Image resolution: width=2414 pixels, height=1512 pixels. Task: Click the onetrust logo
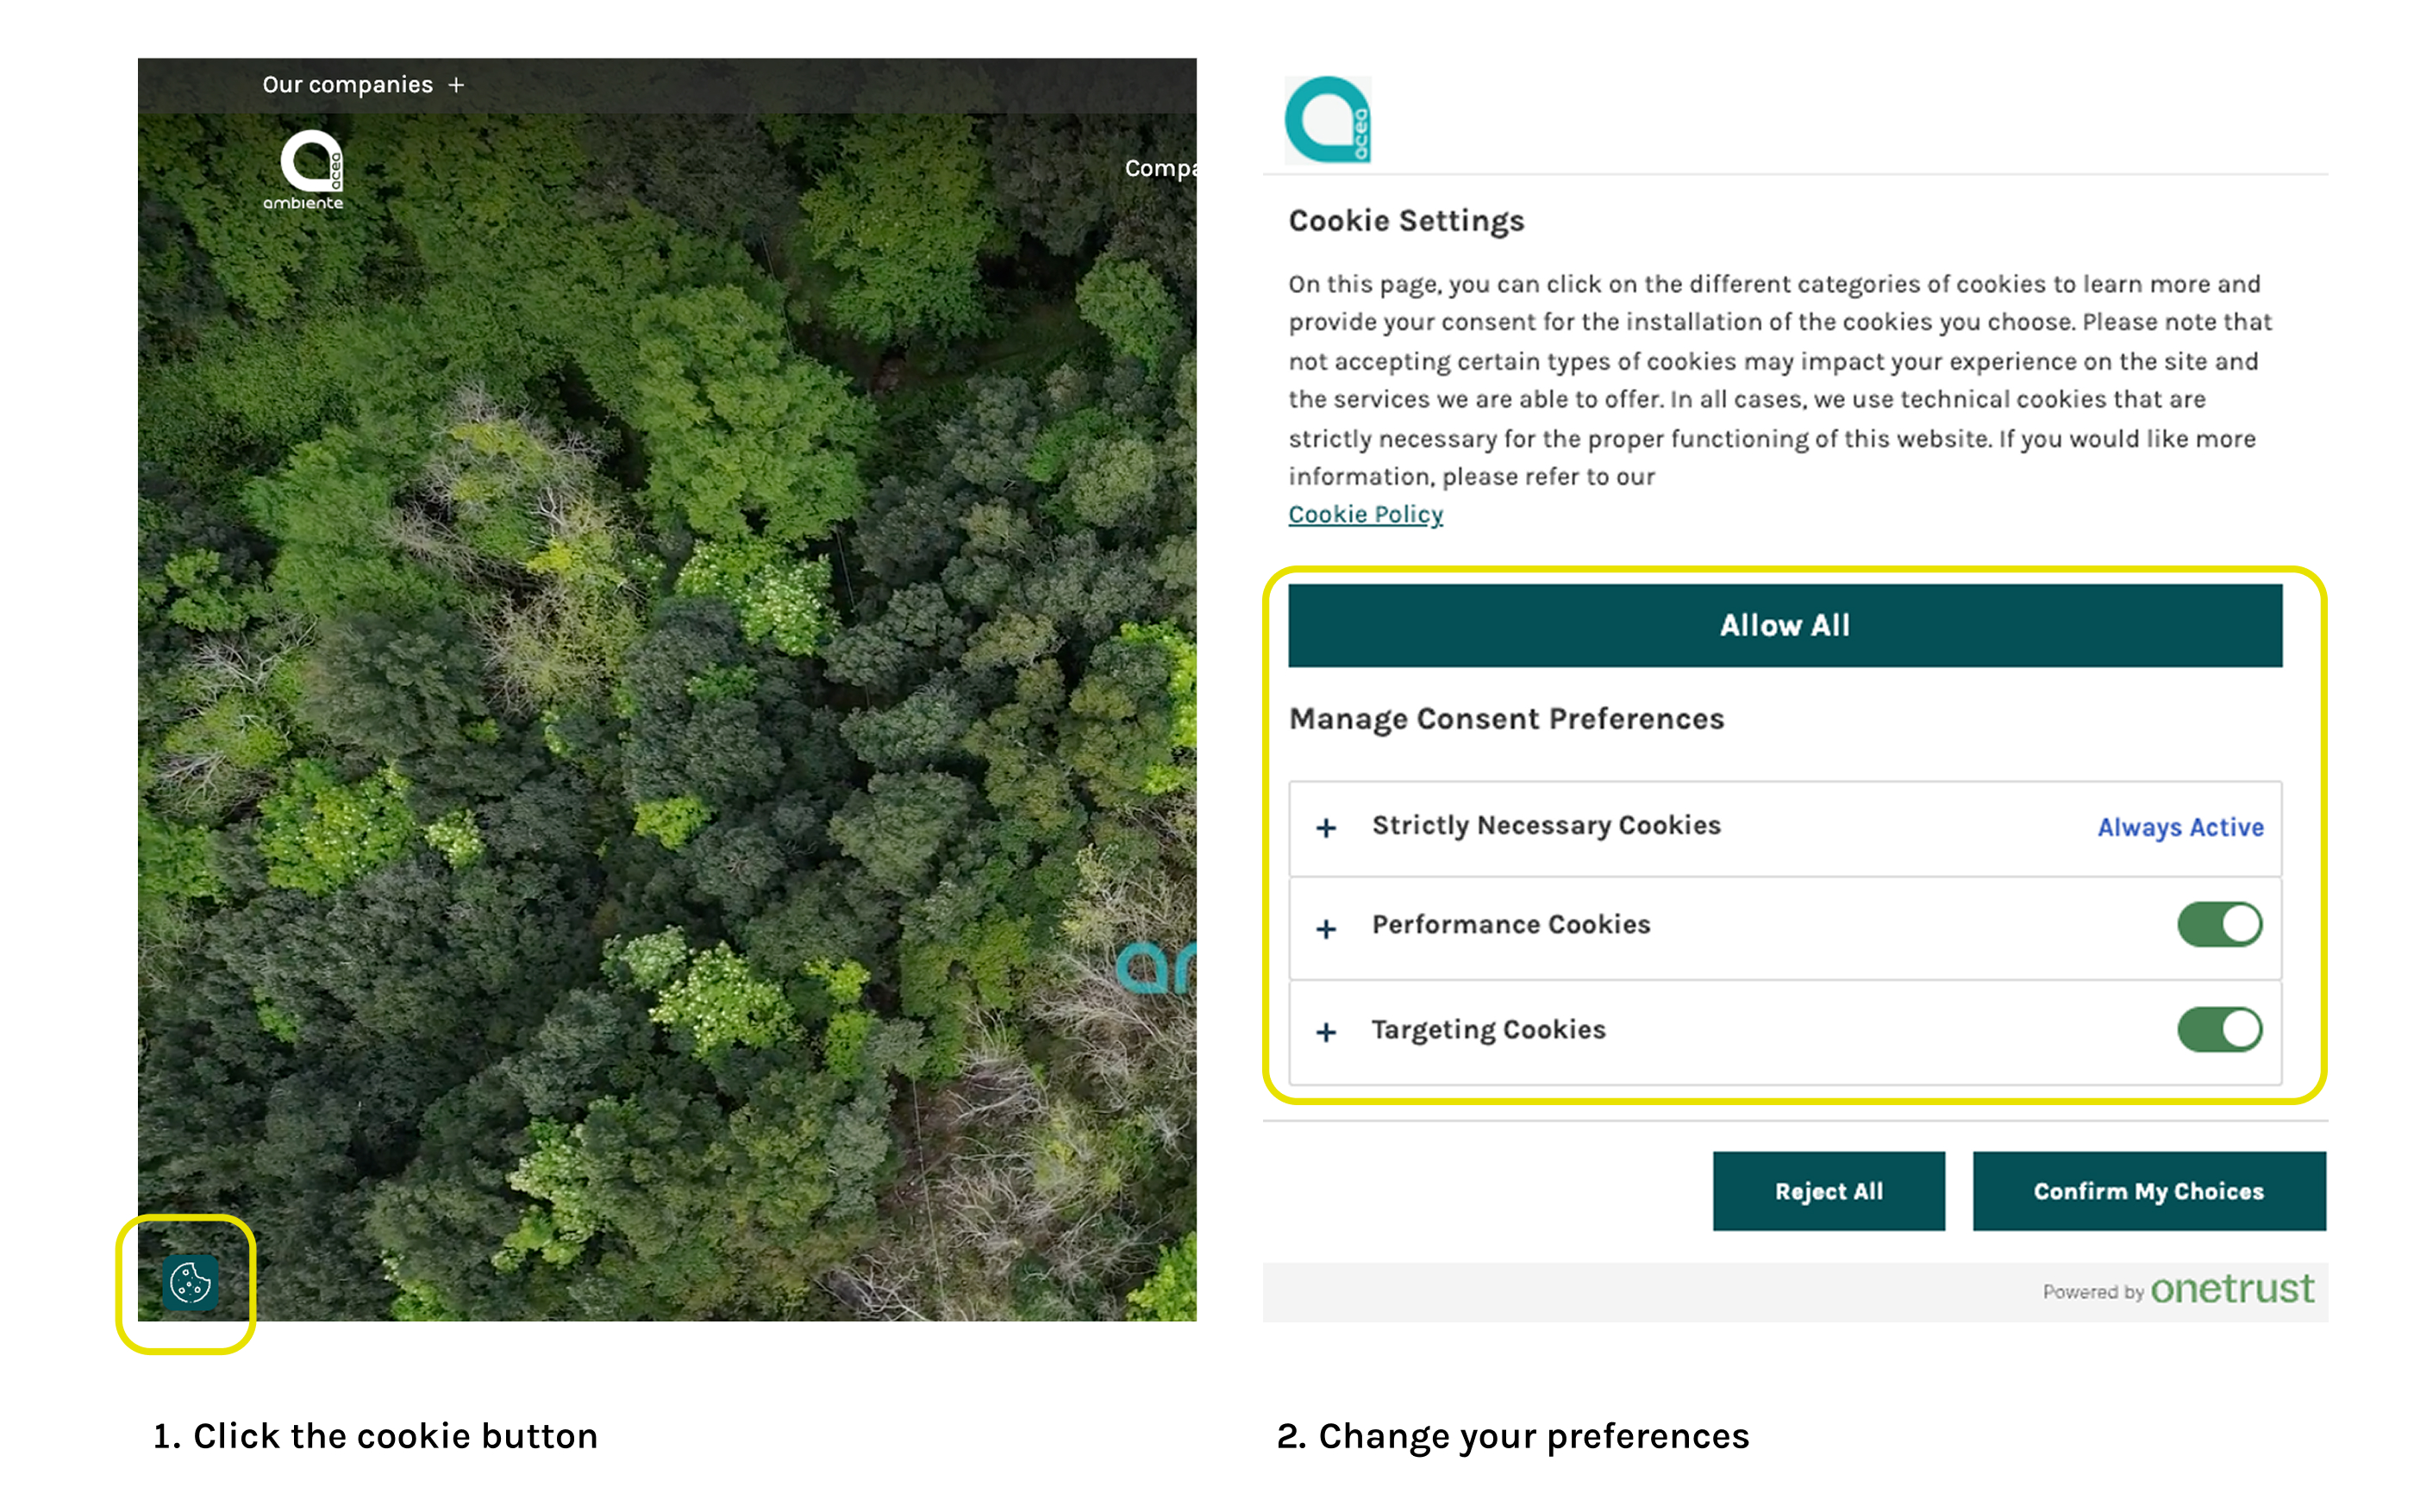tap(2232, 1289)
